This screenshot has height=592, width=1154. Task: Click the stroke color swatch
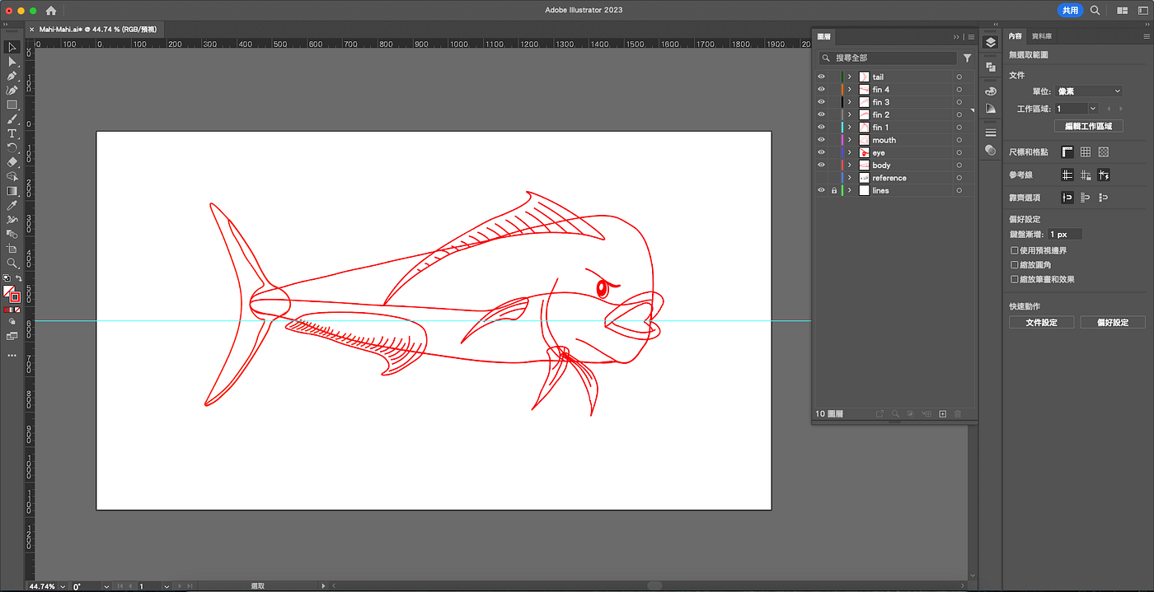click(15, 297)
